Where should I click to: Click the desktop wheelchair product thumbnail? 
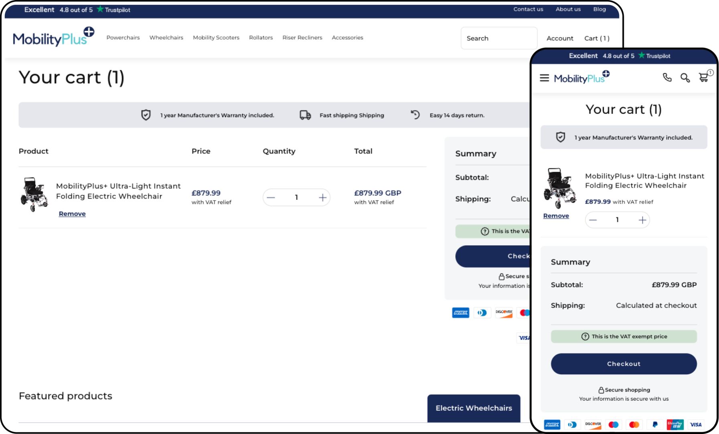(x=34, y=195)
